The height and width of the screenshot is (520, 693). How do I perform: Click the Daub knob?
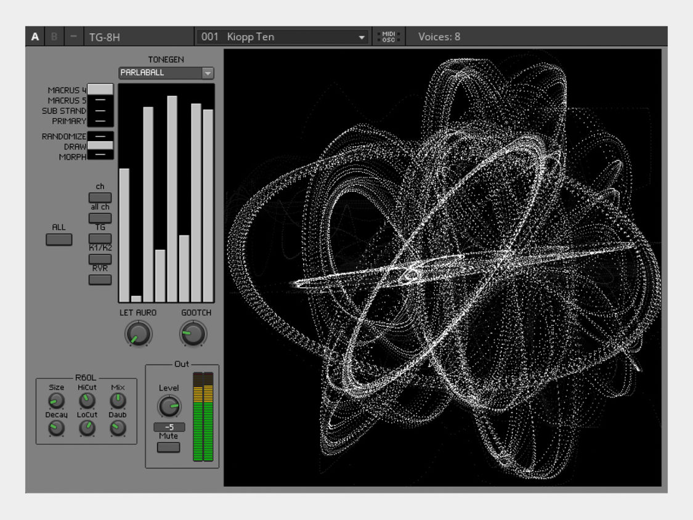point(118,426)
